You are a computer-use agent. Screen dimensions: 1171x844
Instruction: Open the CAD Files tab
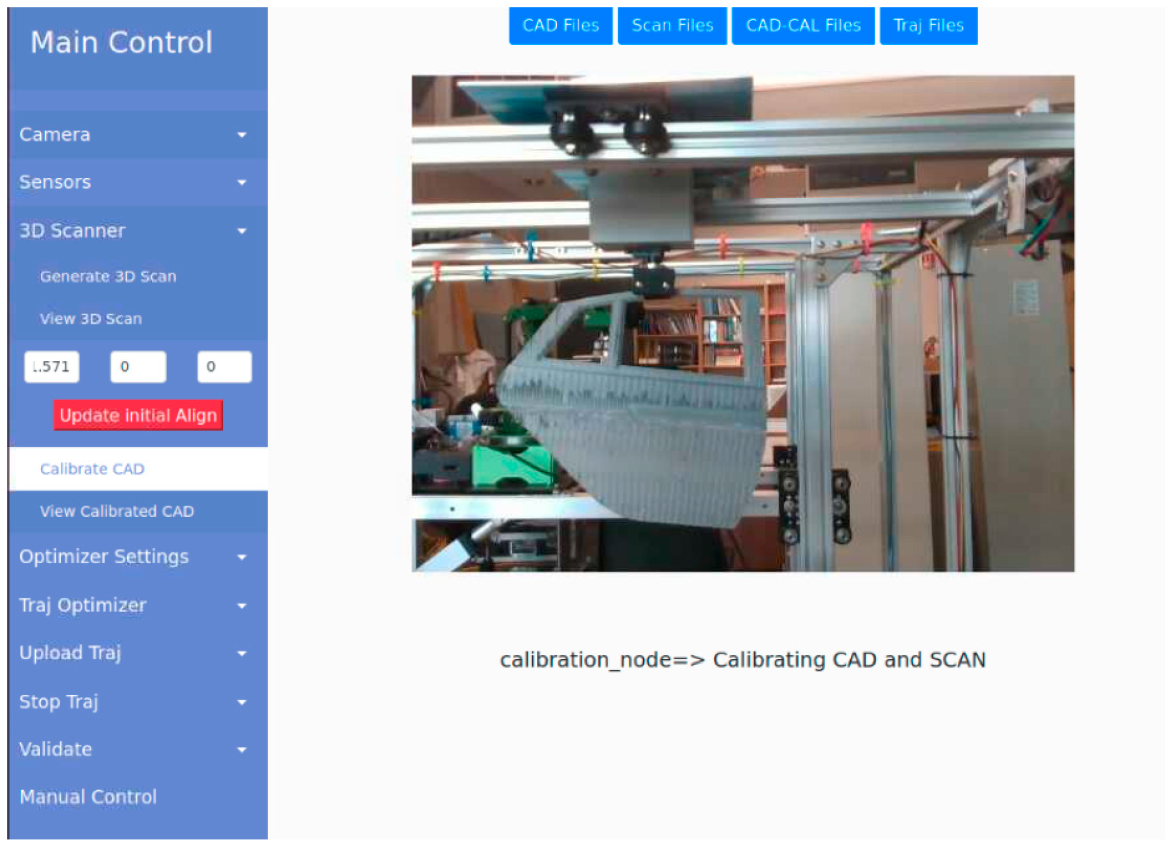tap(560, 25)
